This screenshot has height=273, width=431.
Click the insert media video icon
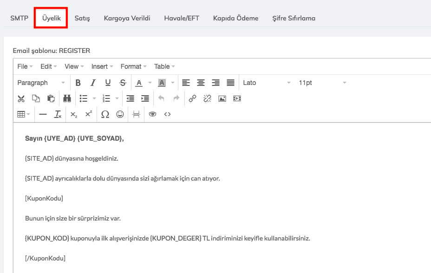[237, 98]
